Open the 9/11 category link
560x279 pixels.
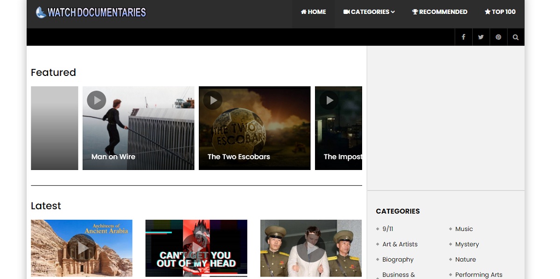pos(388,229)
